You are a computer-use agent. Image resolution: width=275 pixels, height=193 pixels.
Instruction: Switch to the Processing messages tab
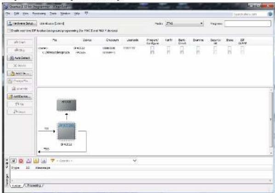[x=34, y=185]
